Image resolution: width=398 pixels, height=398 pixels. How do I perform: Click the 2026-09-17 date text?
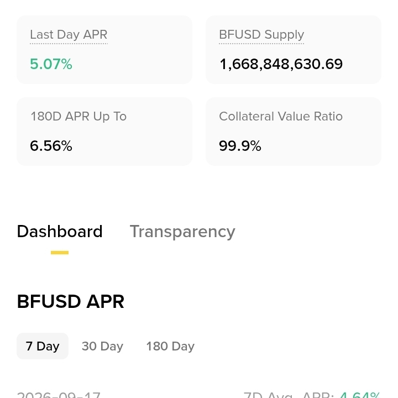59,395
